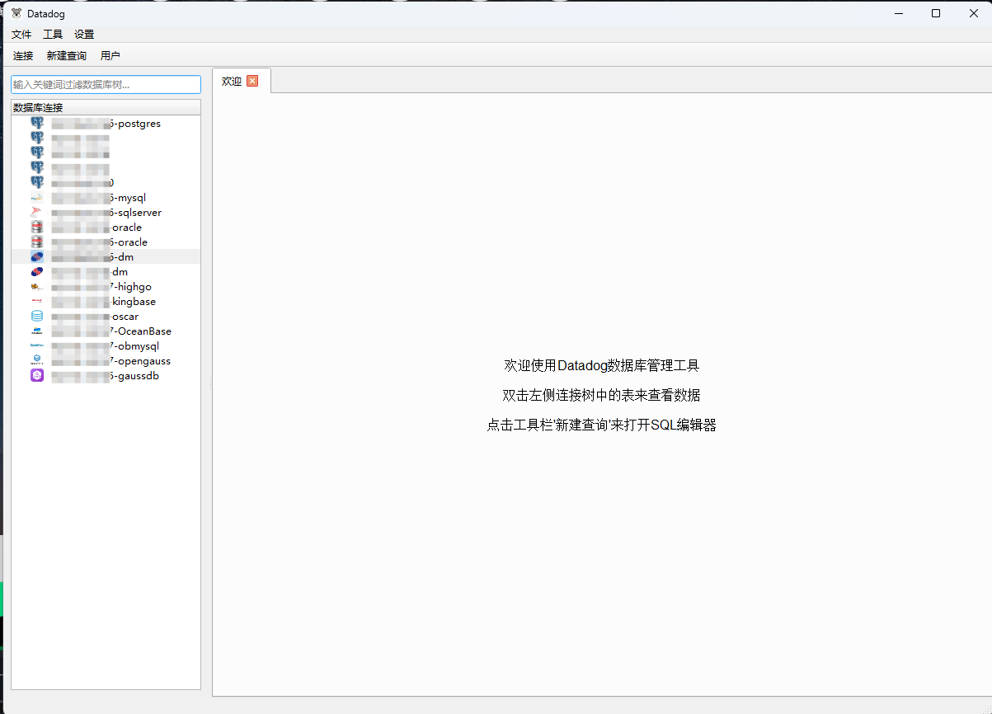Select the 'kingbase' connection label
Viewport: 992px width, 714px height.
tap(103, 302)
